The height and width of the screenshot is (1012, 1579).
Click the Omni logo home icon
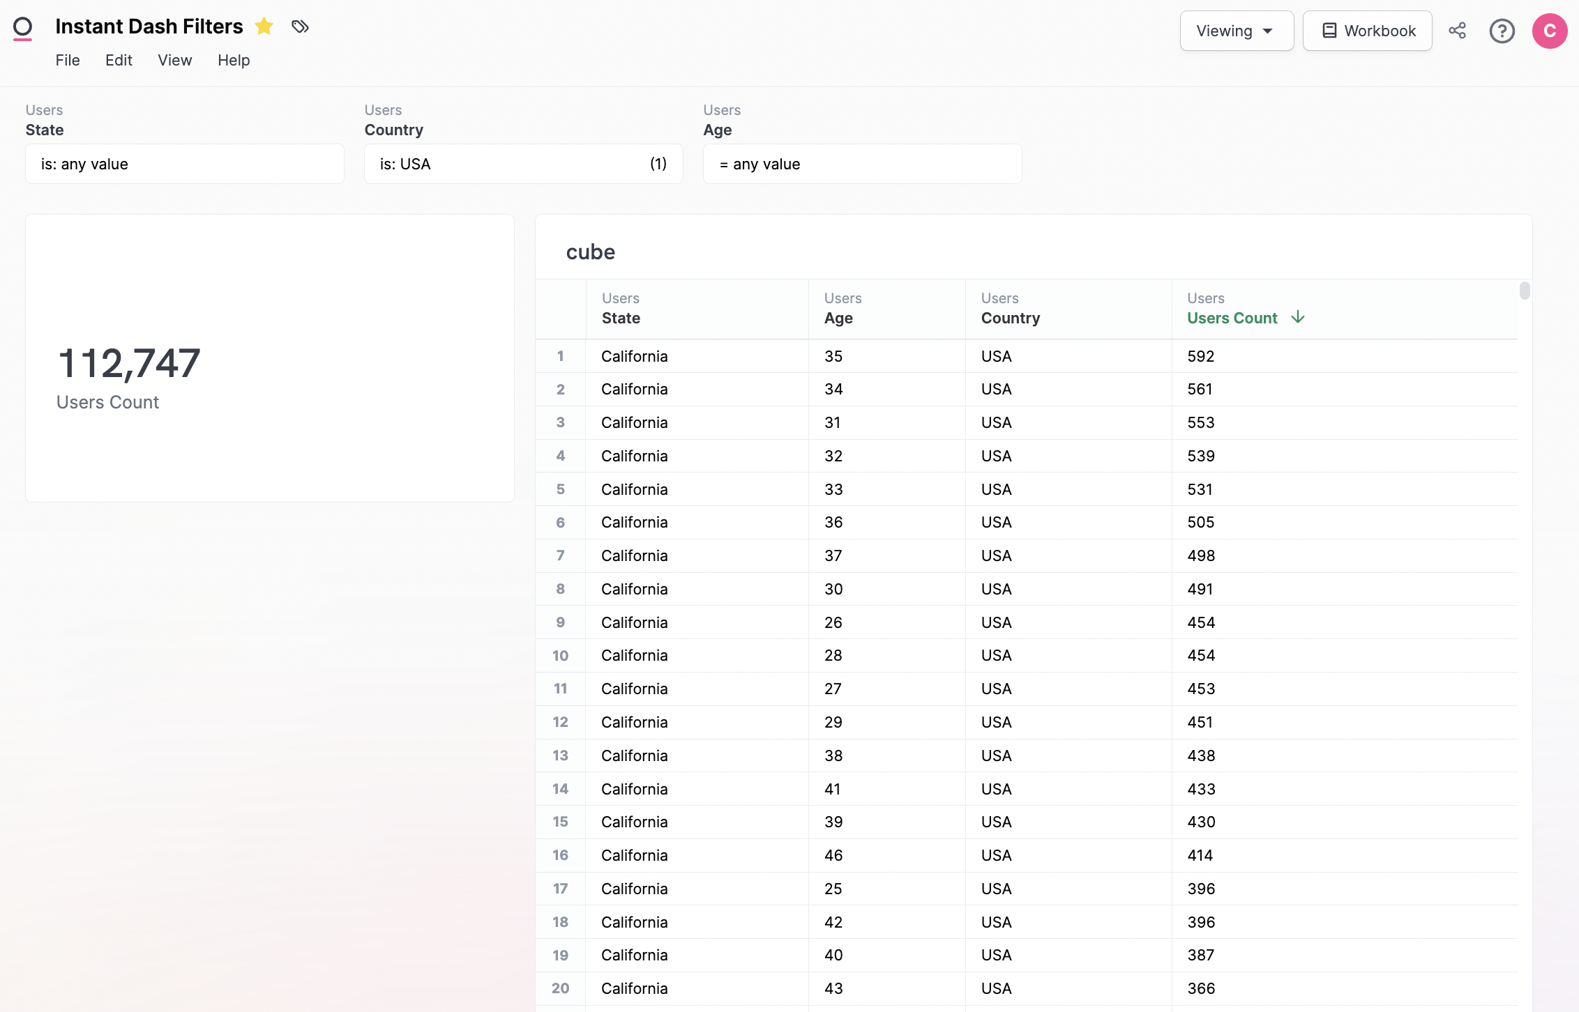[23, 28]
